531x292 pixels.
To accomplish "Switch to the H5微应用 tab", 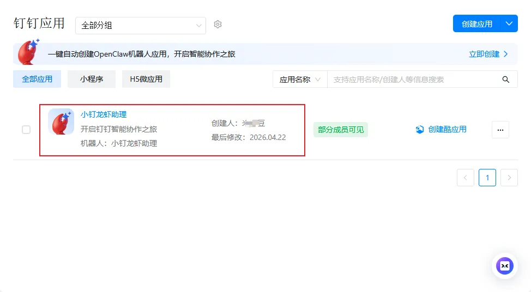I will coord(146,79).
